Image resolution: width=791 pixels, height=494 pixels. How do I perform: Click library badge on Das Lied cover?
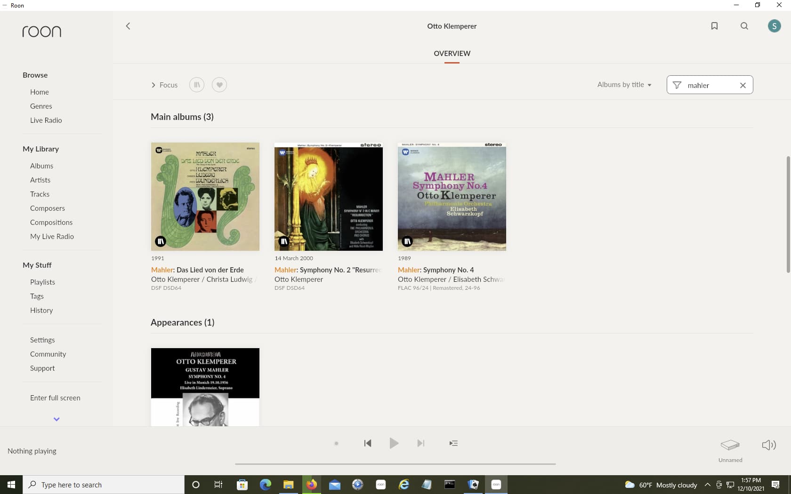161,241
